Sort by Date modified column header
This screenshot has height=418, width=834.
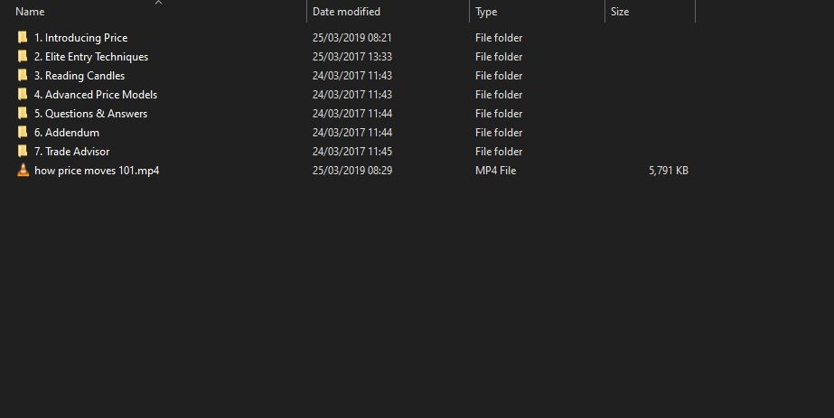(346, 12)
